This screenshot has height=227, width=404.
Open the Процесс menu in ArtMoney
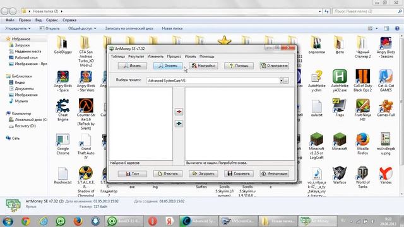click(x=174, y=56)
